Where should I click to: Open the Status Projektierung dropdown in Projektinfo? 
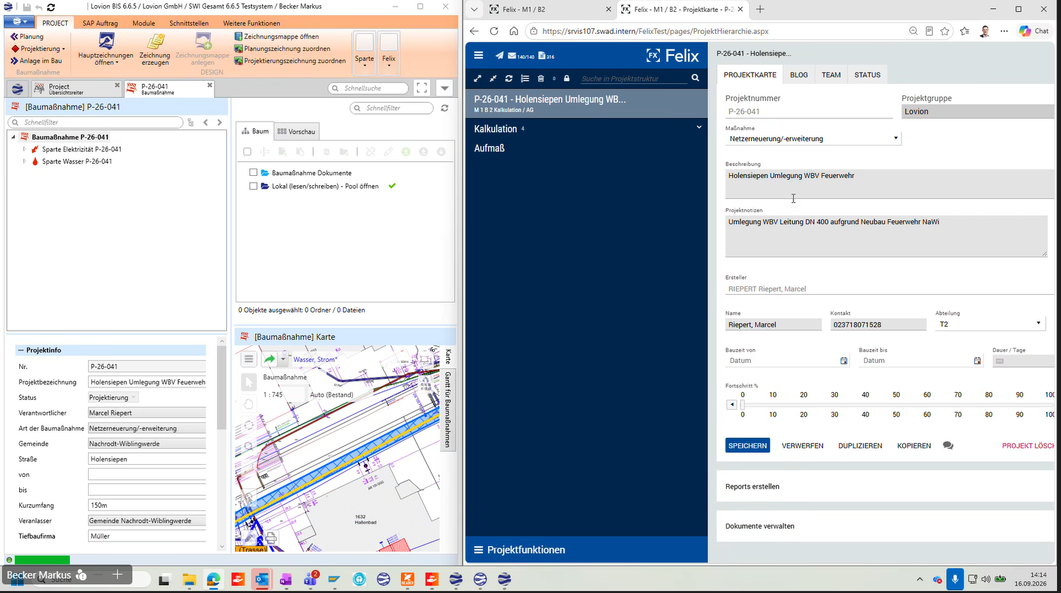coord(113,397)
